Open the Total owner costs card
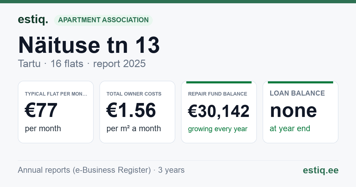Viewport: 356px width, 187px height. 137,112
